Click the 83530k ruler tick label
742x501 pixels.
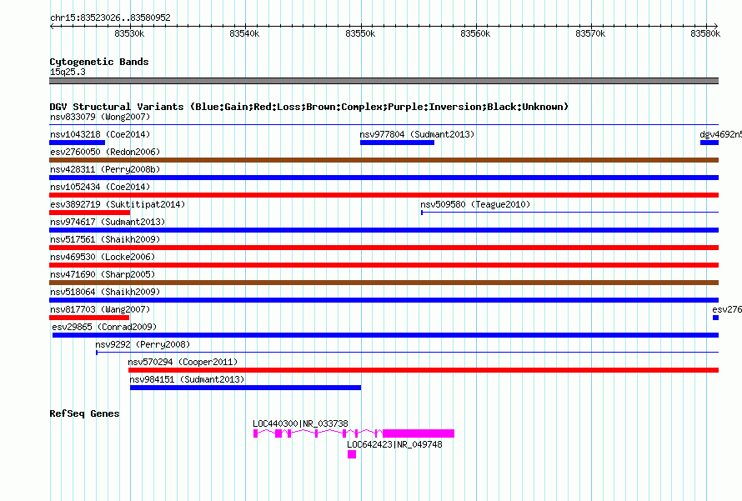(x=130, y=33)
